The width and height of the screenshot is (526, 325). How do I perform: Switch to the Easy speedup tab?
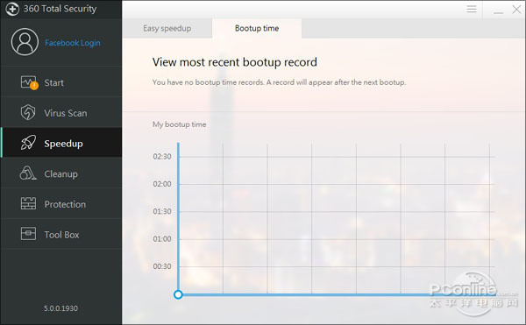click(x=167, y=28)
